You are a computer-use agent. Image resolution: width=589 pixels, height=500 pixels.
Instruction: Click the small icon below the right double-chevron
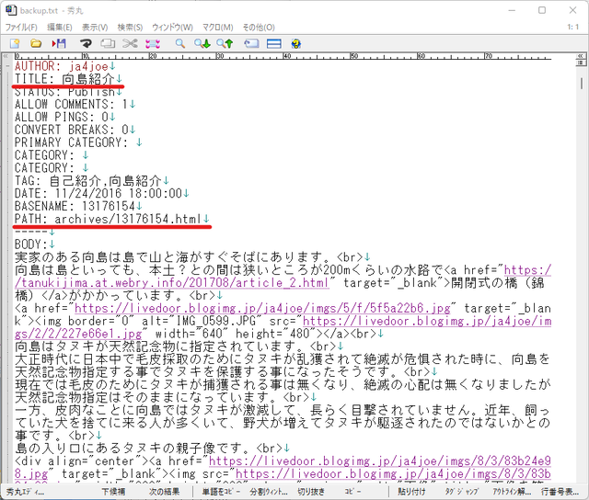[581, 63]
